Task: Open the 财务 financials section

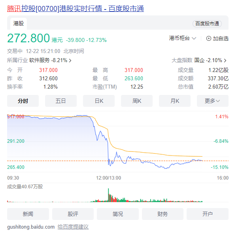Action: (163, 214)
